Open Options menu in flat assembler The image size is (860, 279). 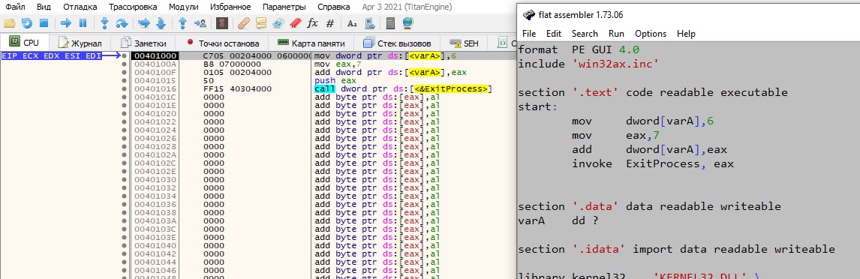(651, 34)
